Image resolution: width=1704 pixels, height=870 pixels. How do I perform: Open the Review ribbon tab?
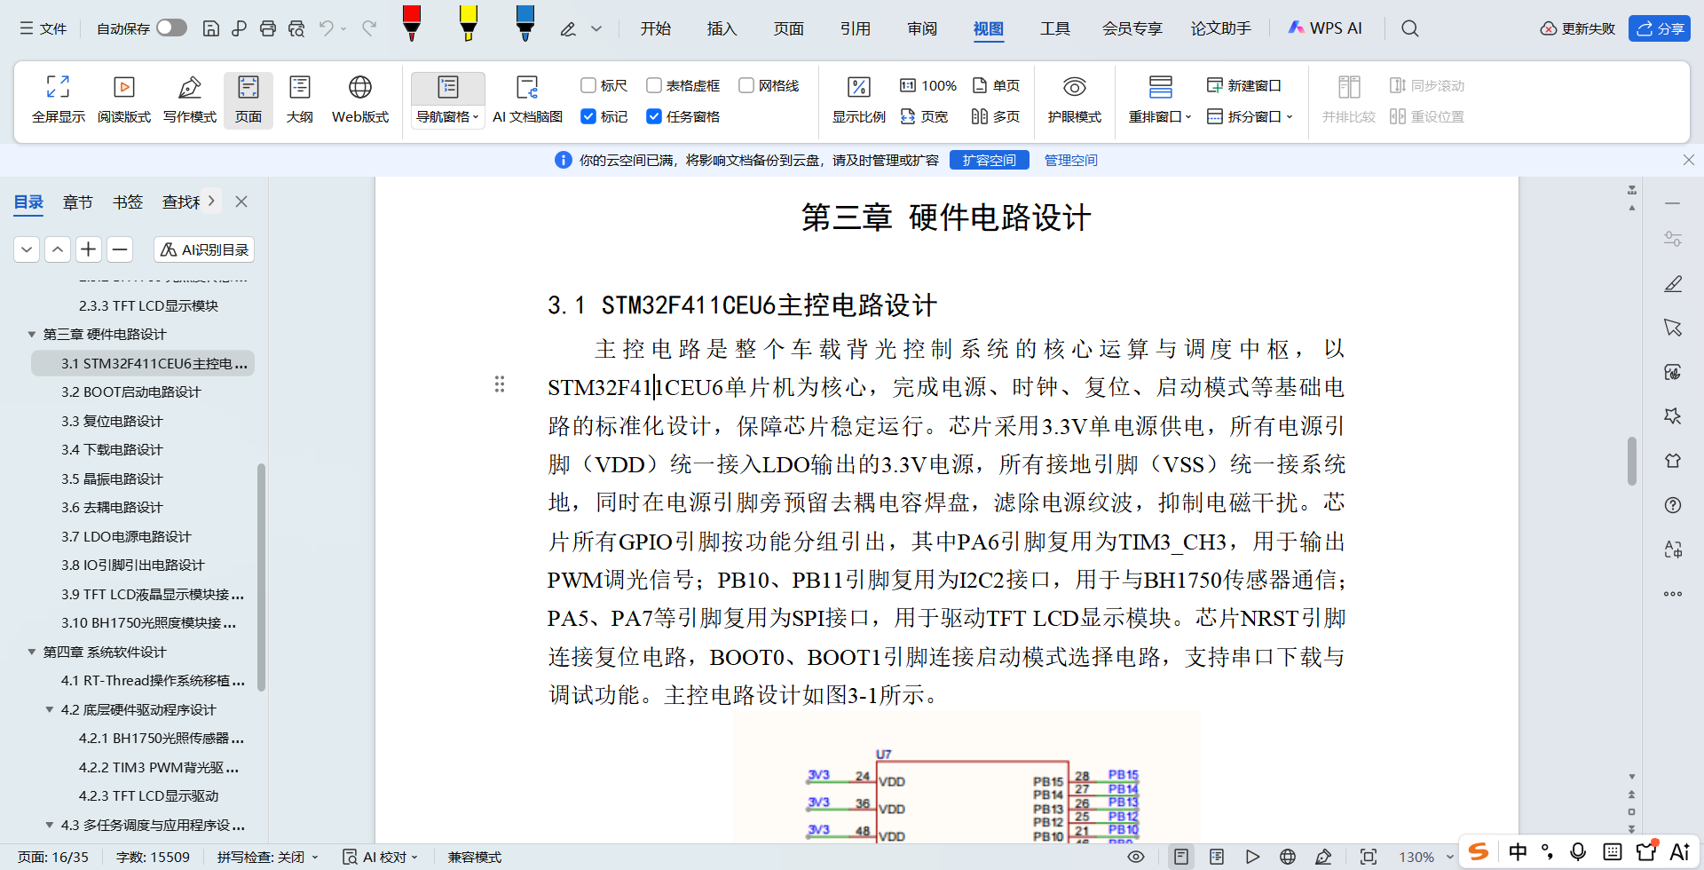tap(922, 28)
